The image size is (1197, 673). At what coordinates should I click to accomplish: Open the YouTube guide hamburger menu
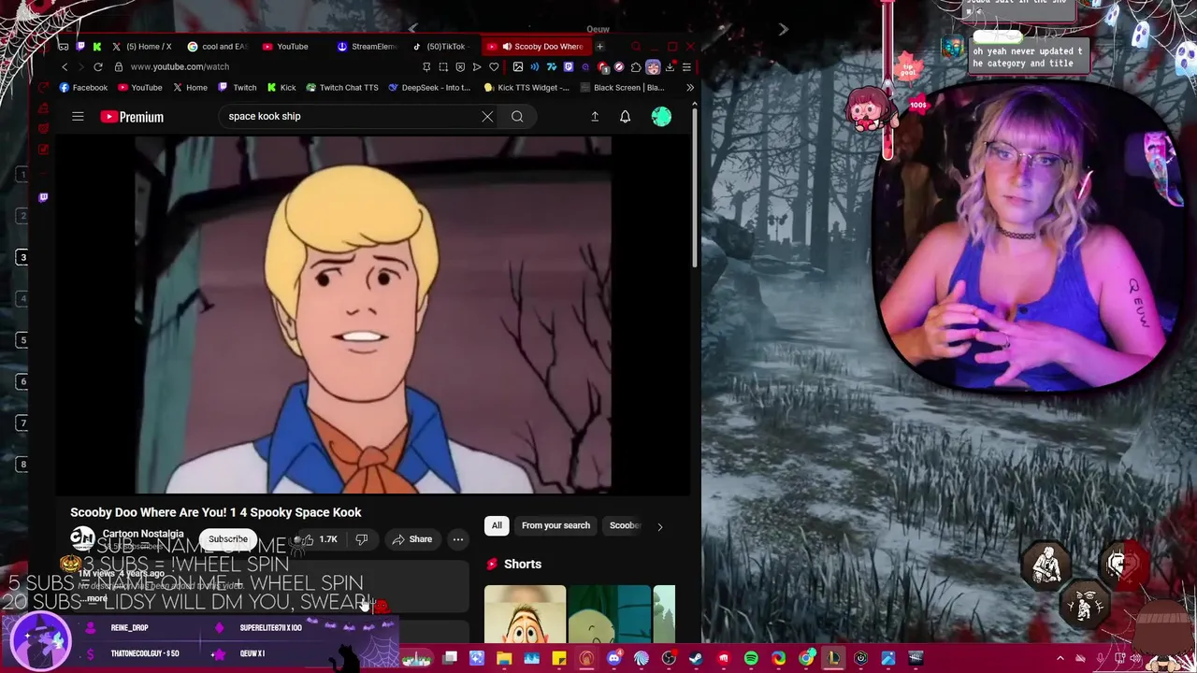(x=78, y=117)
